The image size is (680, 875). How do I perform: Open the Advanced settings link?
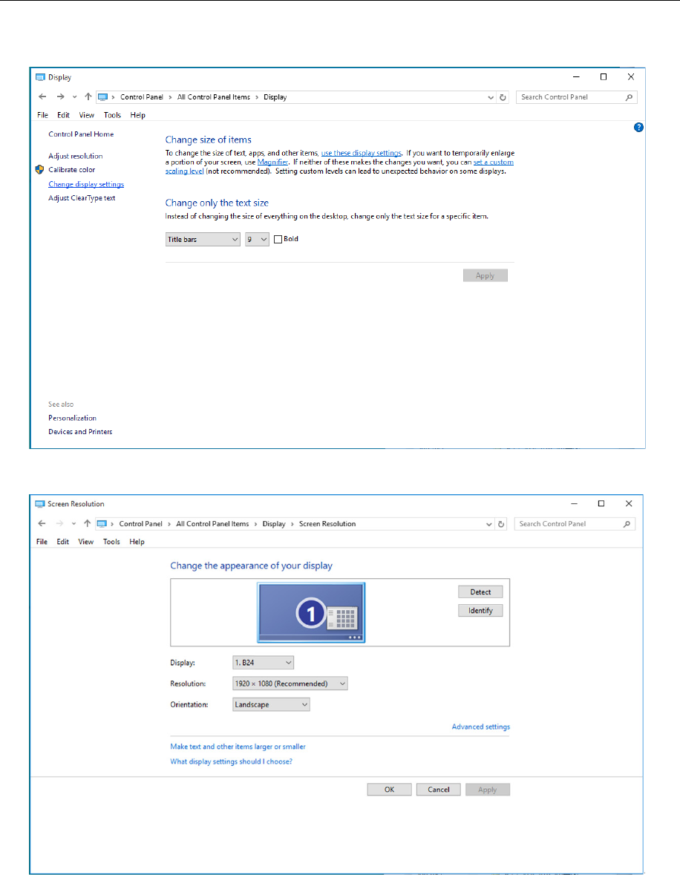pos(480,727)
